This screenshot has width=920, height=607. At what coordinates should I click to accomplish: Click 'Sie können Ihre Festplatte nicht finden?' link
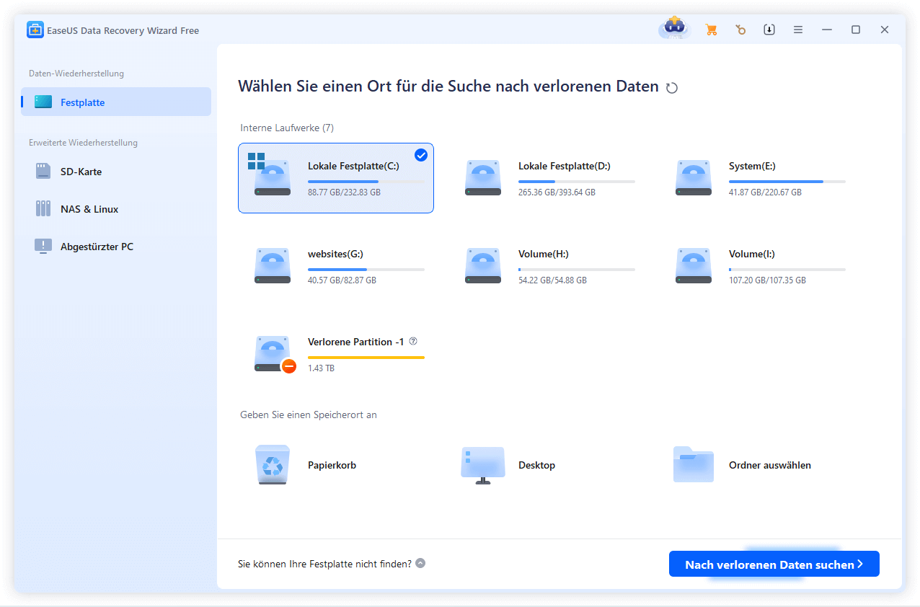point(324,564)
